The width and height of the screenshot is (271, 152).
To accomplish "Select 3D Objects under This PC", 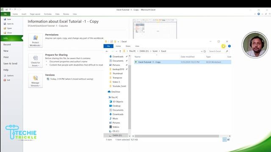I will coord(118,102).
